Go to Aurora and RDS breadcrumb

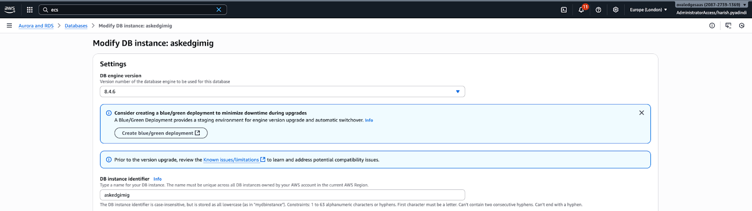click(36, 26)
